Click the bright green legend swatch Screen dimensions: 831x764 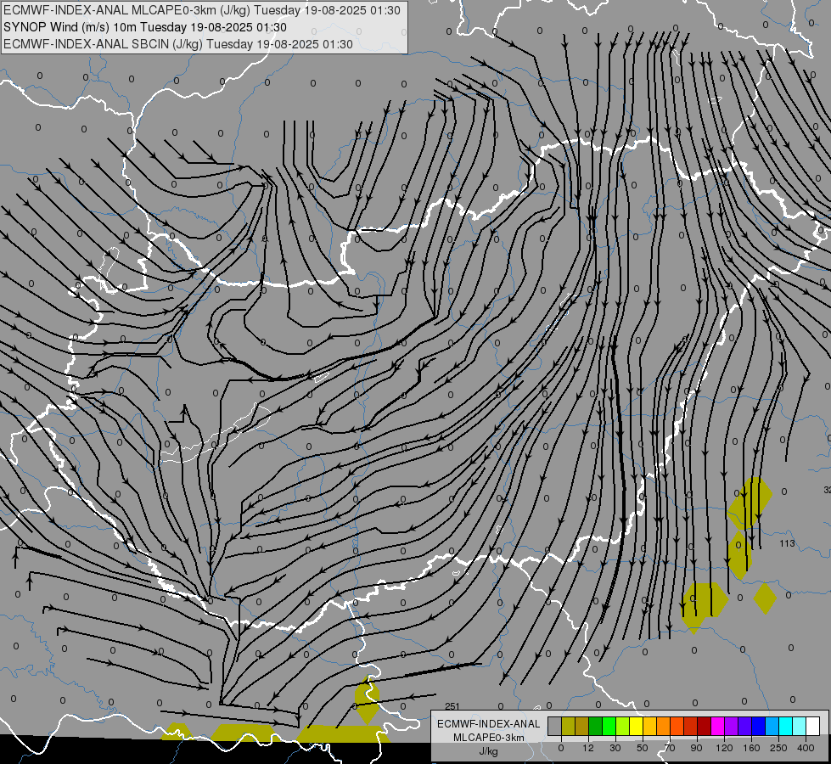pyautogui.click(x=609, y=727)
